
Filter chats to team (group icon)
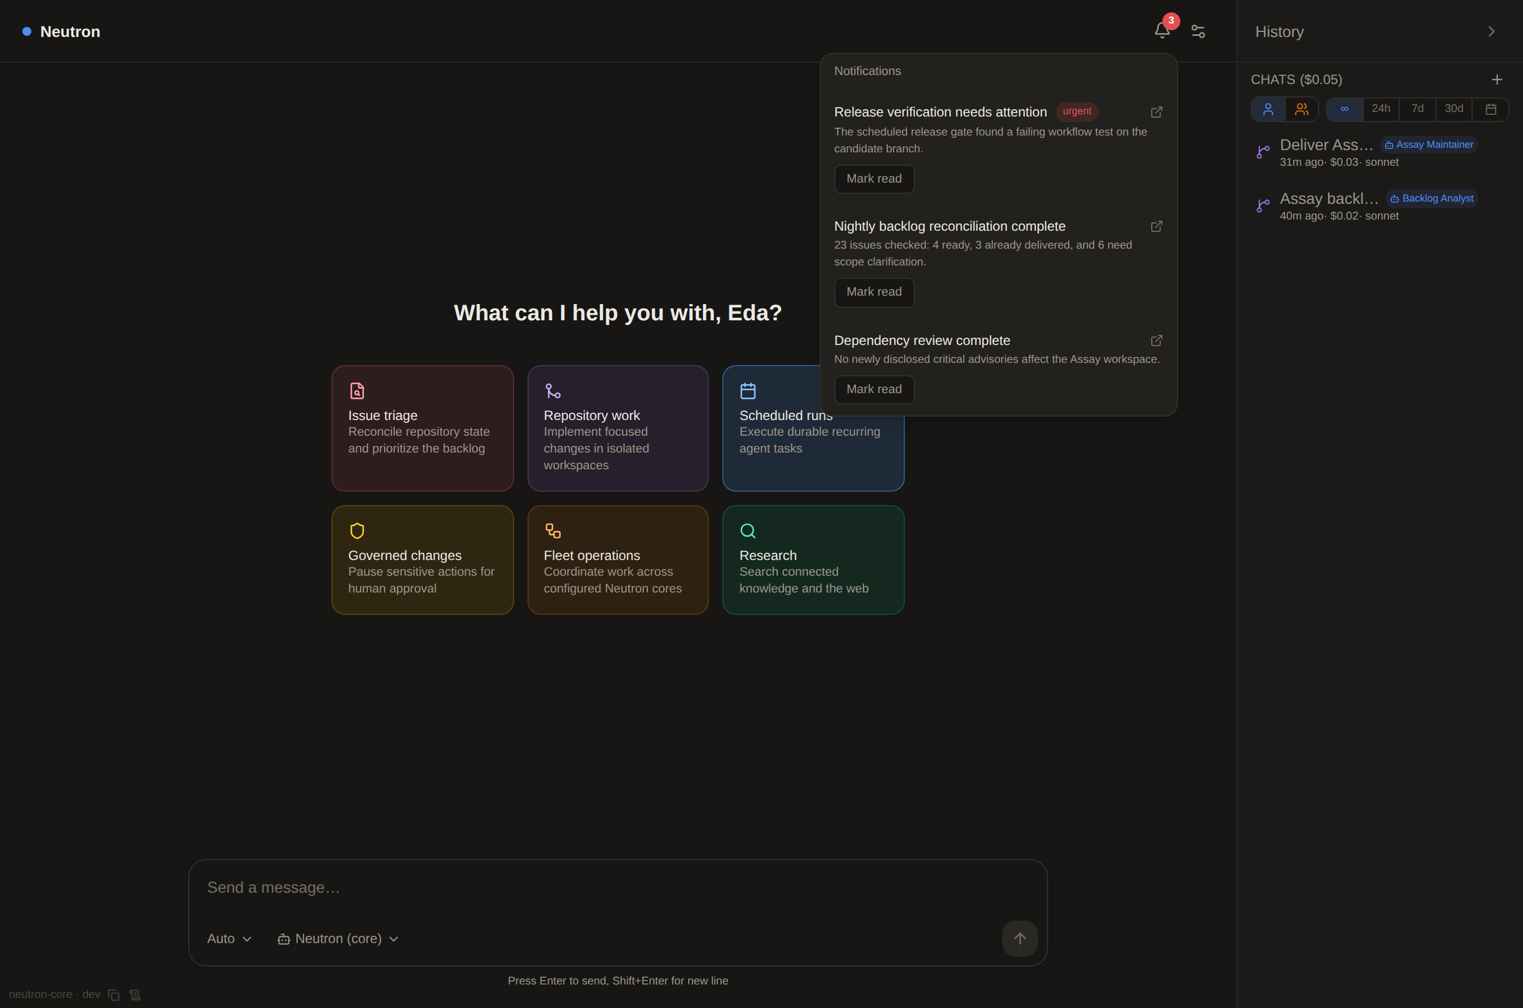(1301, 109)
